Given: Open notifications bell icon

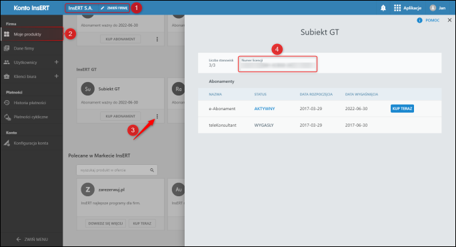Looking at the screenshot, I should coord(383,8).
